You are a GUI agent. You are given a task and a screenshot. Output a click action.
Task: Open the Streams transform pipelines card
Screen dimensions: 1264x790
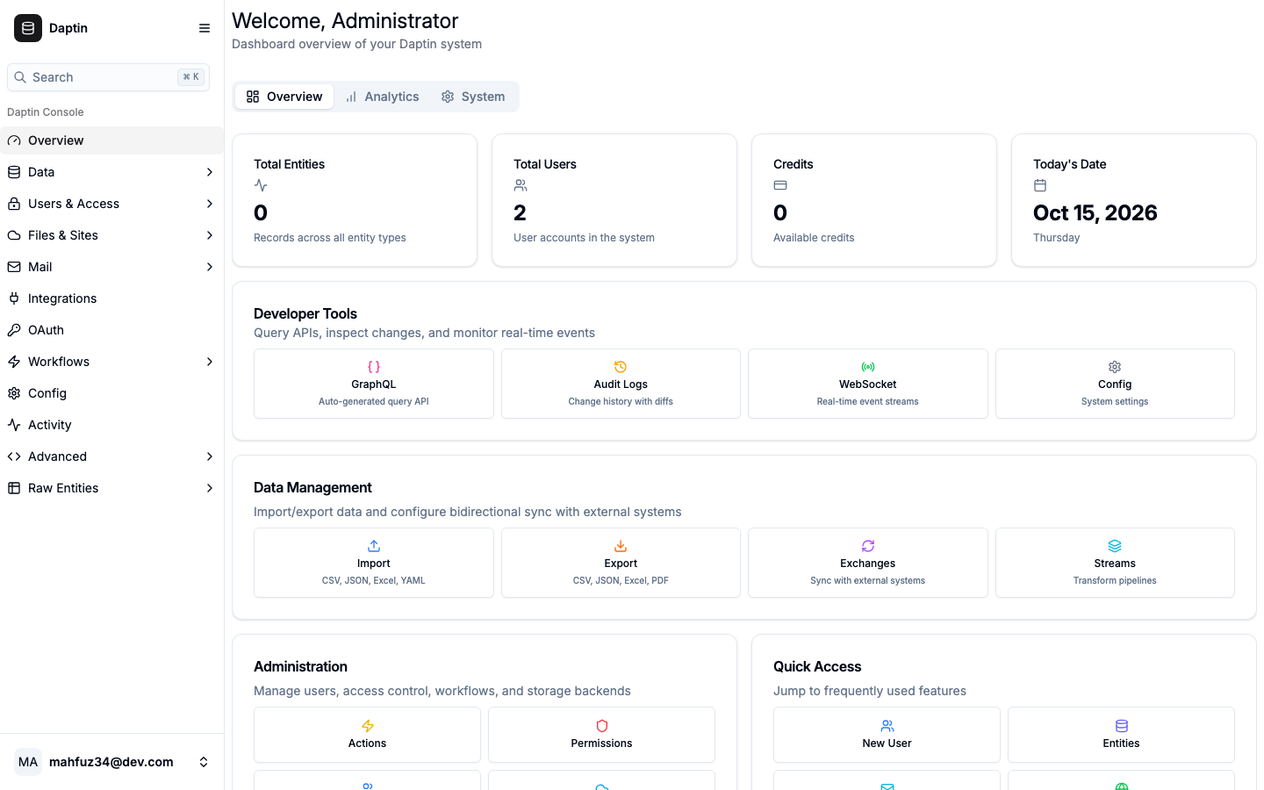[x=1115, y=563]
